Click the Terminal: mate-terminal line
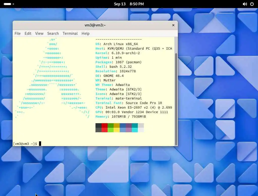The image size is (258, 196). pos(118,98)
